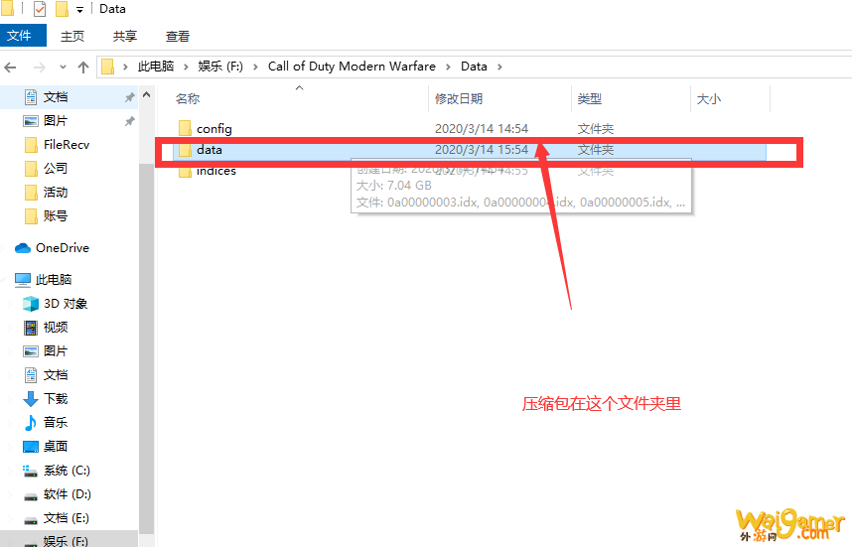Select the indices folder name
852x547 pixels.
point(216,171)
